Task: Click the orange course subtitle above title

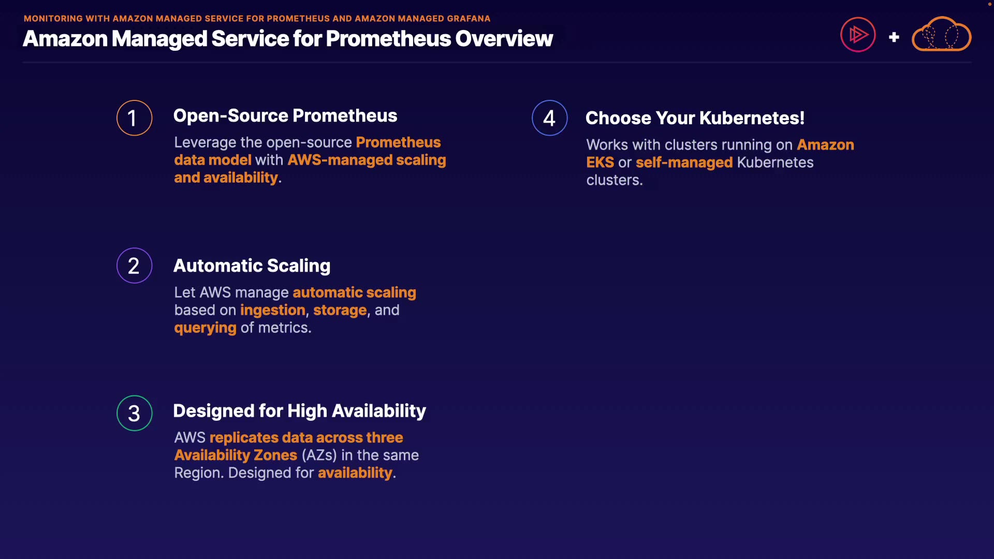Action: 257,19
